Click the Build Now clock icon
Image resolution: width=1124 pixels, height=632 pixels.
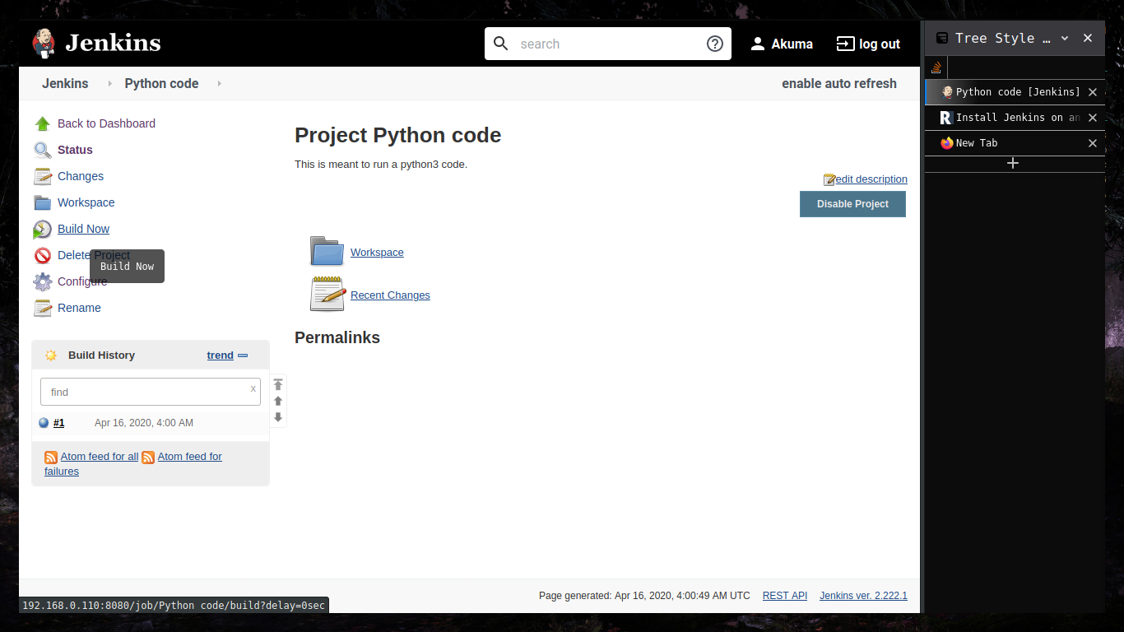pos(43,229)
